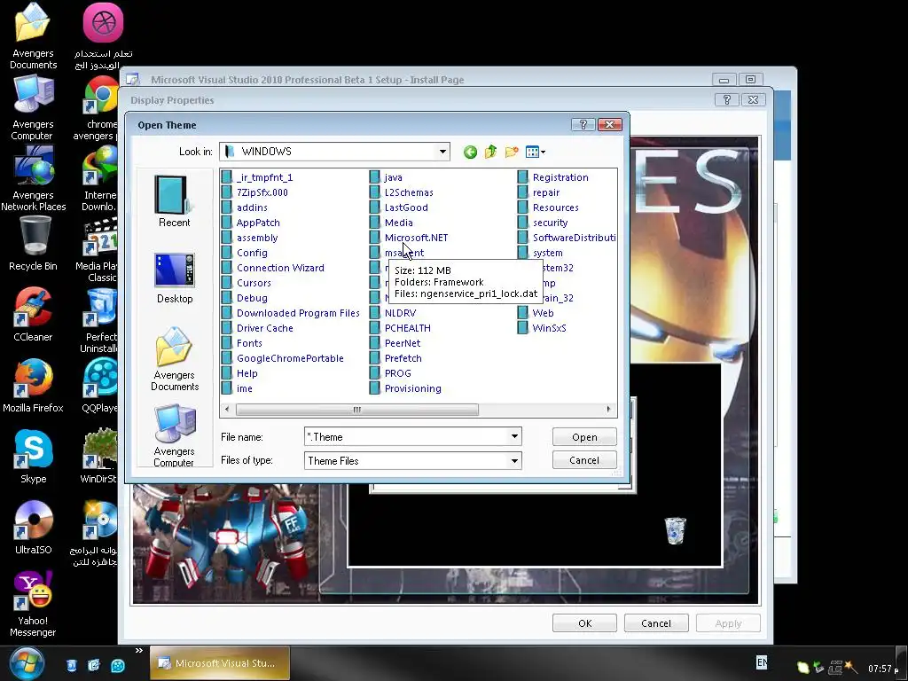Select the _ir_tmpfnt_1 folder
The image size is (908, 681).
coord(257,177)
